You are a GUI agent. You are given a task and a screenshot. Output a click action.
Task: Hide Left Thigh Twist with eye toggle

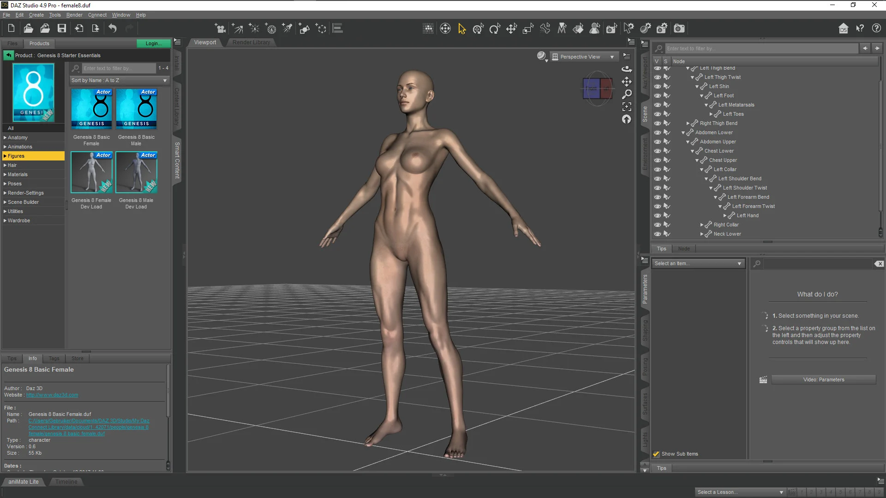[657, 77]
